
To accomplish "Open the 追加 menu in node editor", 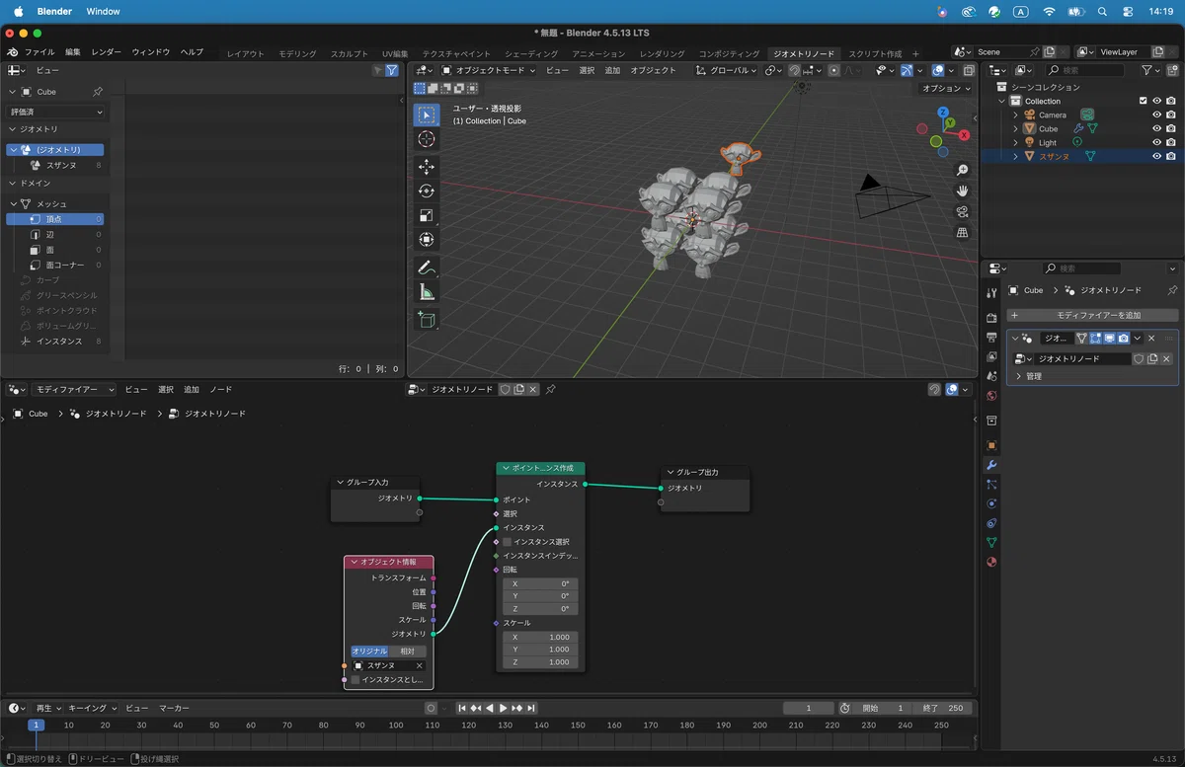I will (x=192, y=390).
